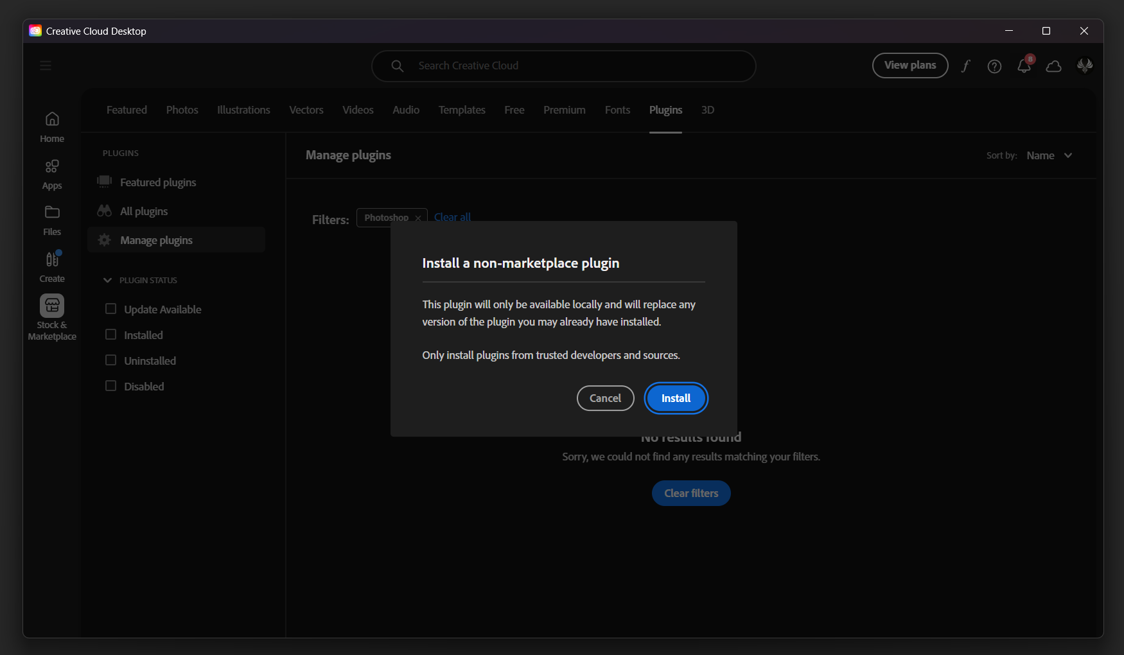Screen dimensions: 1124x655
Task: Click the Creative Cloud app logo
Action: point(35,31)
